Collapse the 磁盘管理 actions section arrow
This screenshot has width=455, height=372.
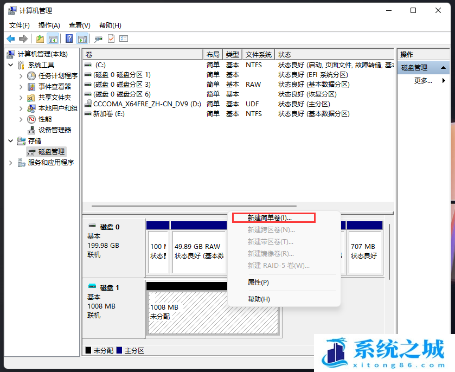tap(443, 68)
